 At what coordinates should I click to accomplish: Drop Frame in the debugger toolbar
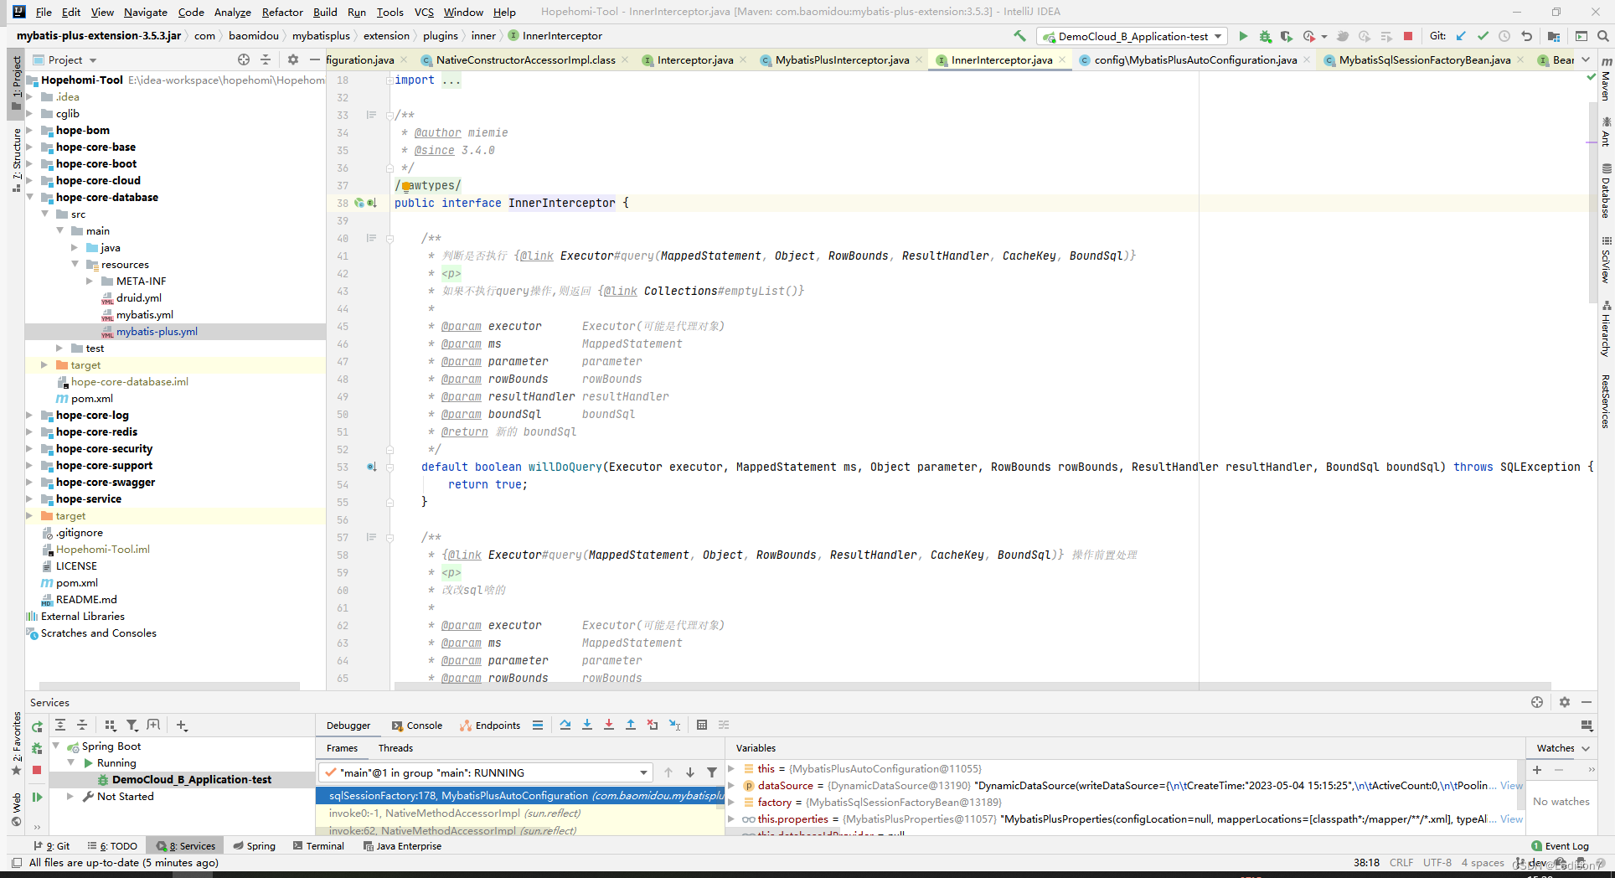pyautogui.click(x=653, y=725)
